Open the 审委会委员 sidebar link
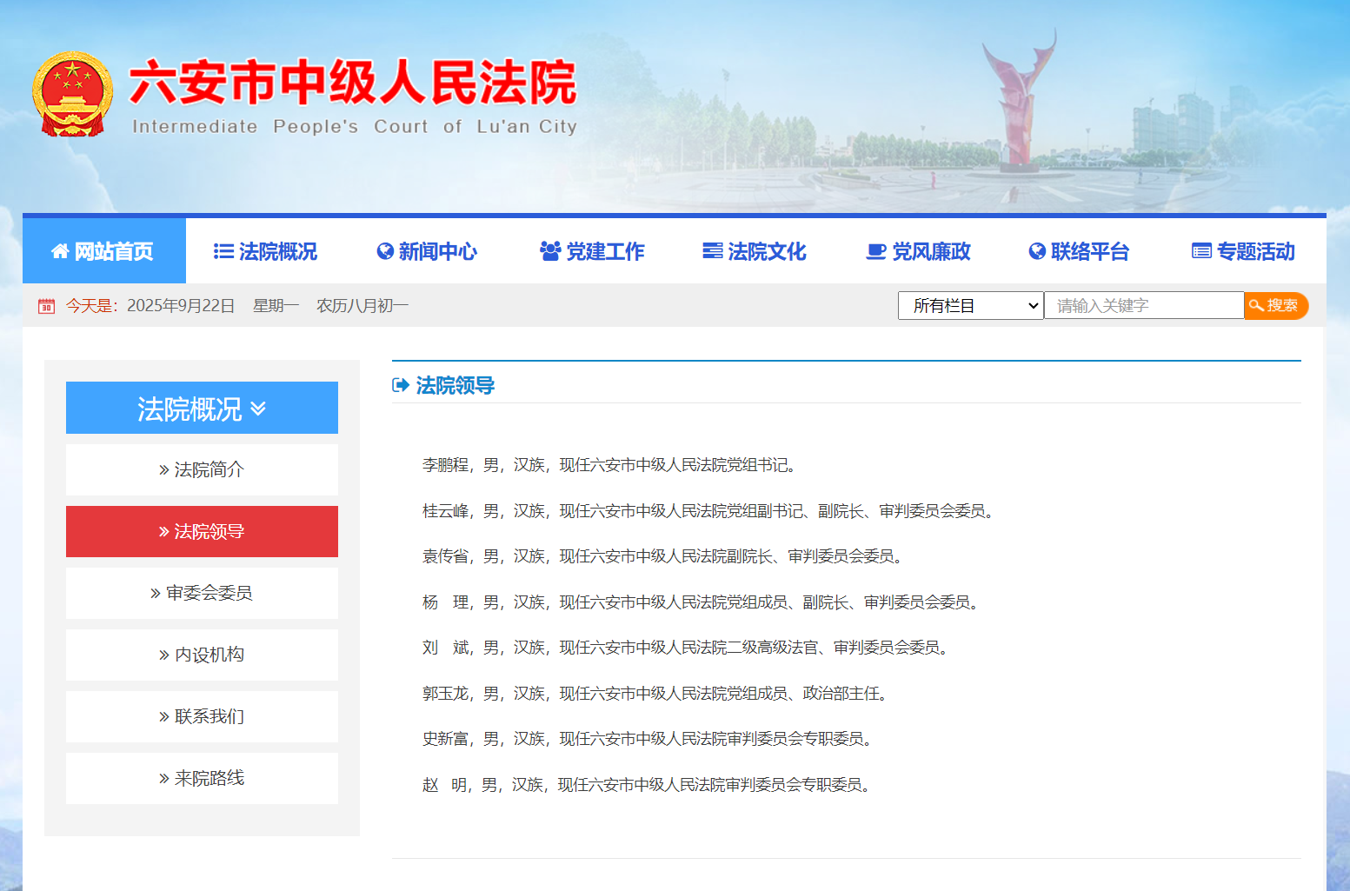 tap(202, 593)
